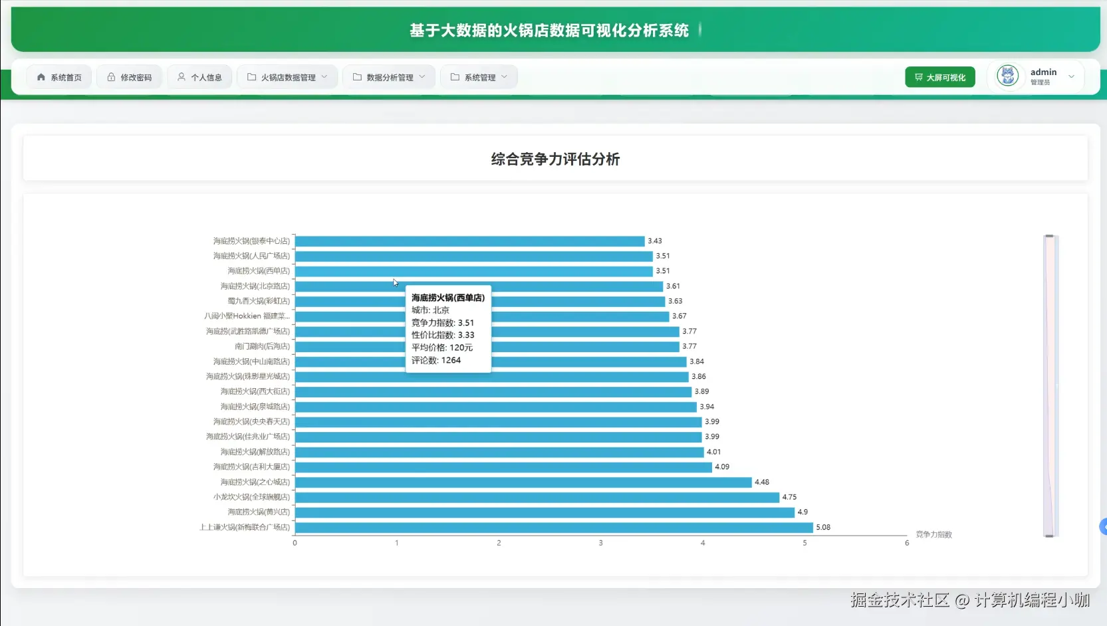Open the 大屏可视化 big-screen view
1107x626 pixels.
pyautogui.click(x=940, y=77)
